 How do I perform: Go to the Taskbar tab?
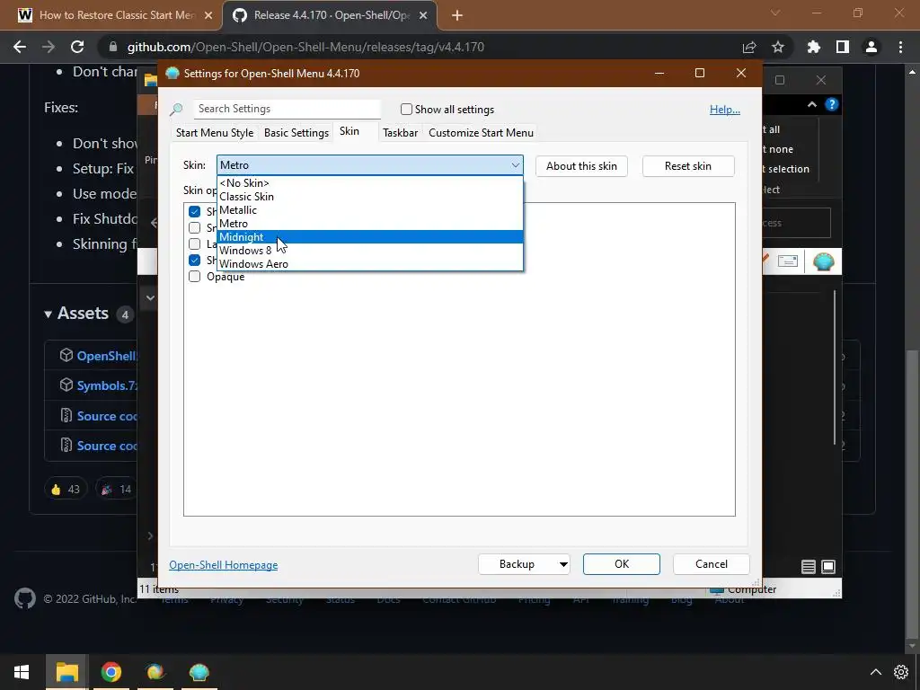[400, 133]
